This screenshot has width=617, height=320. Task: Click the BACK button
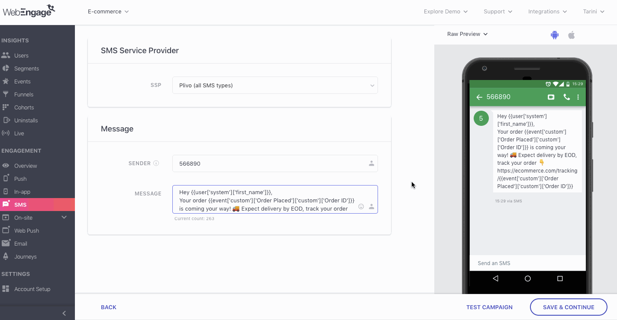109,307
